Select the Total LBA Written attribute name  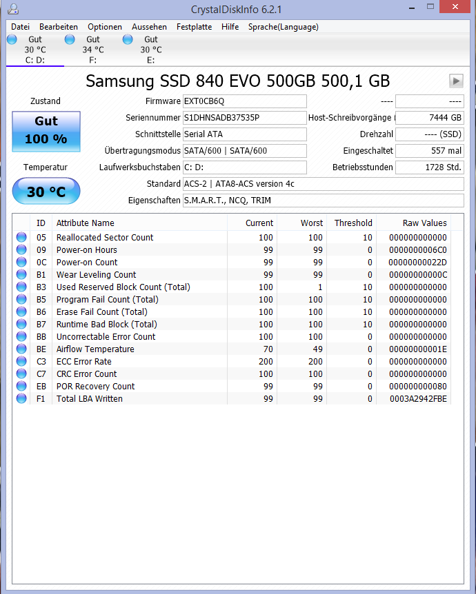coord(90,399)
